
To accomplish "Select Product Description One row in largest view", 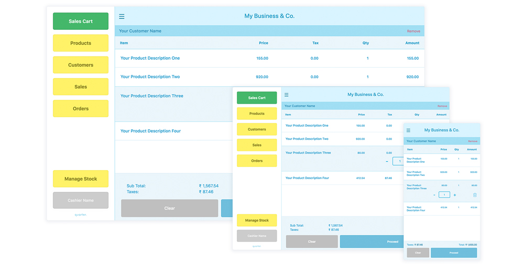I will tap(150, 58).
